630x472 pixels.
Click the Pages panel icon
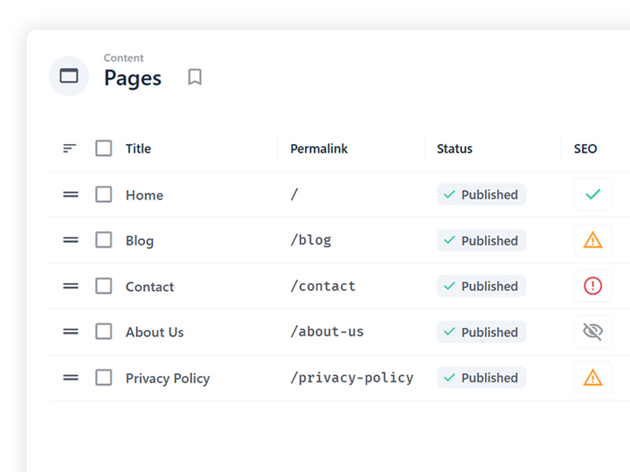69,76
